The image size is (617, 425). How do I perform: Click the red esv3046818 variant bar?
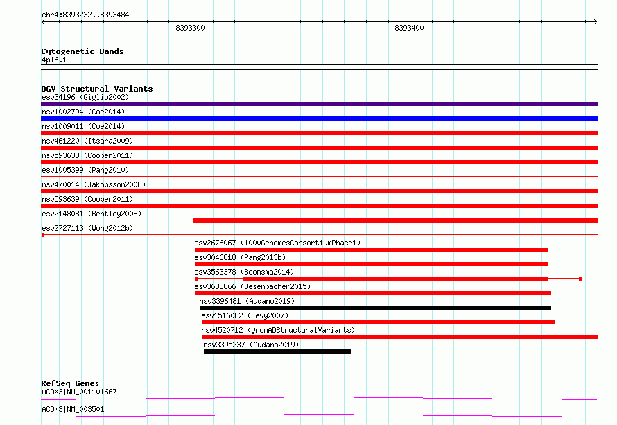pyautogui.click(x=372, y=264)
